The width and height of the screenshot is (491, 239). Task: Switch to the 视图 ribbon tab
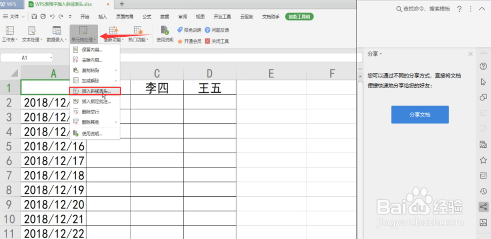point(200,17)
